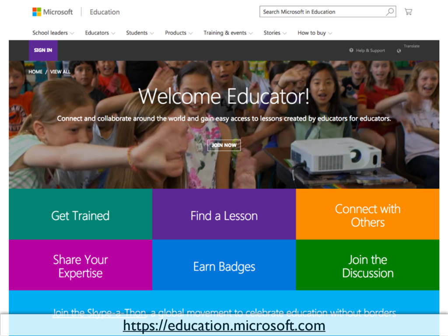The image size is (448, 336).
Task: Open the Share Your Expertise tile
Action: (80, 265)
